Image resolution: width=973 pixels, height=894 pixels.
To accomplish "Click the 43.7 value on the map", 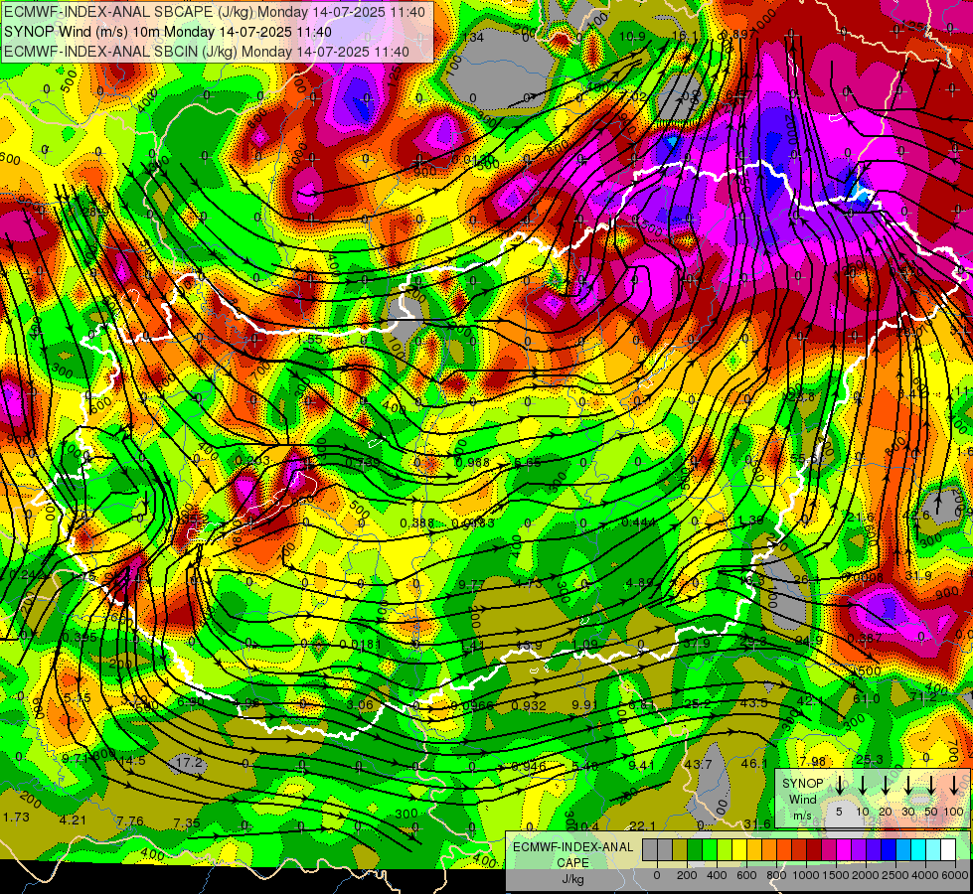I will click(x=698, y=764).
